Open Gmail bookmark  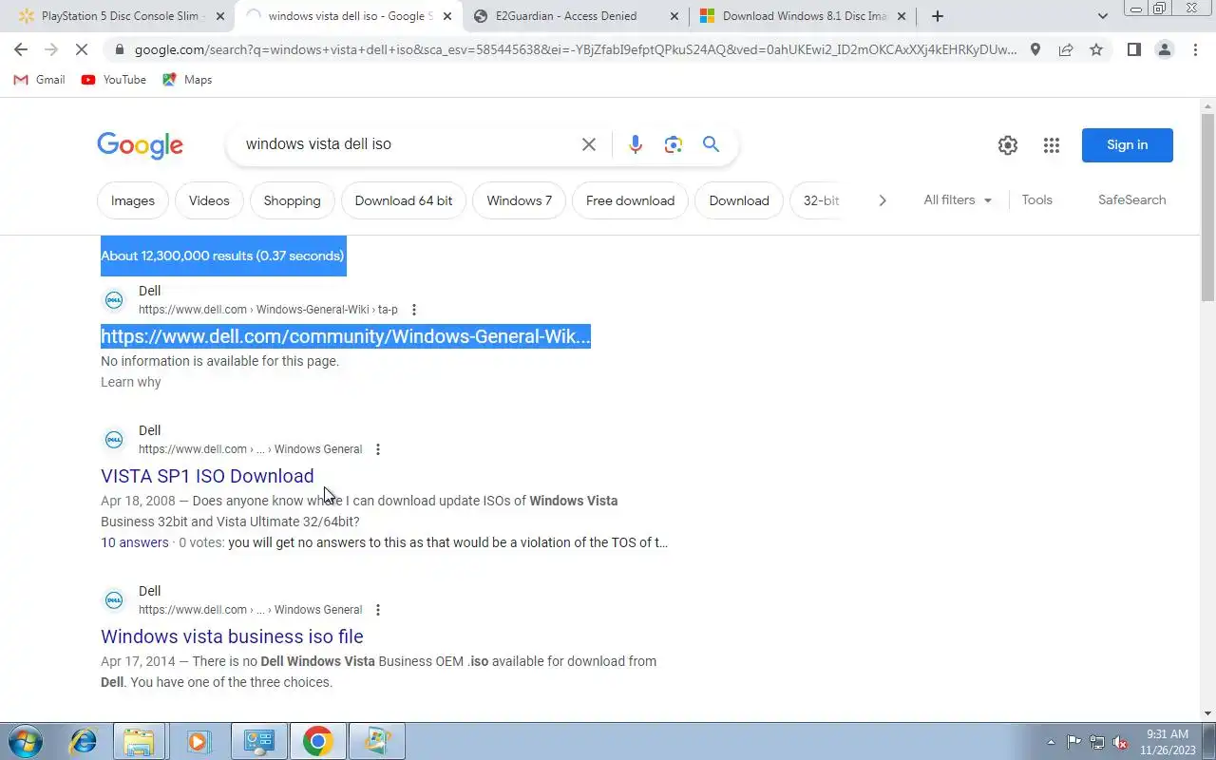point(39,80)
